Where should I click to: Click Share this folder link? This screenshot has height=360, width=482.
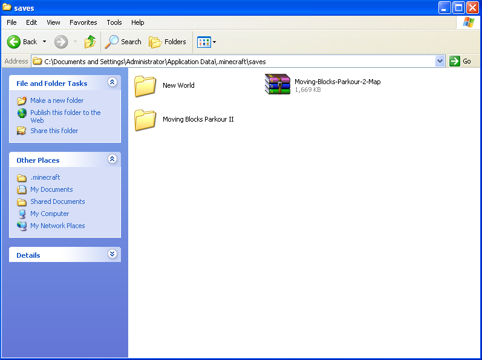54,131
